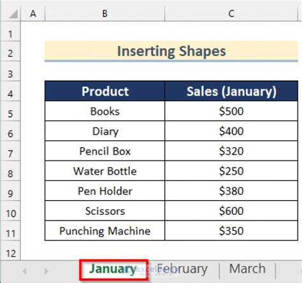Click the $600 Scissors sales cell

point(231,211)
